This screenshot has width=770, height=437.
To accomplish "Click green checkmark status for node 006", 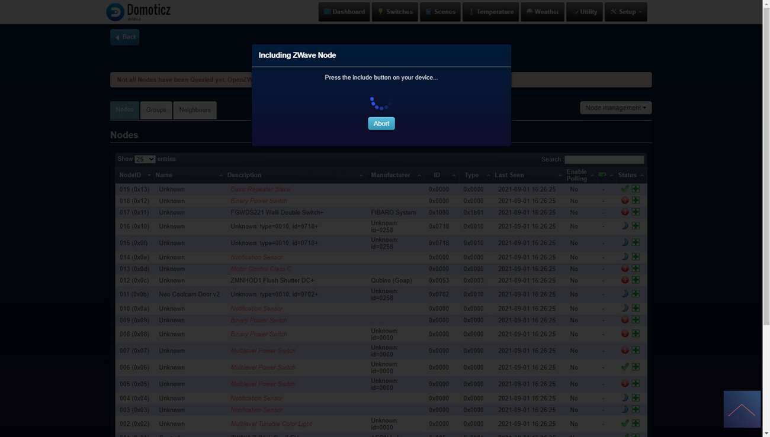I will pyautogui.click(x=624, y=367).
